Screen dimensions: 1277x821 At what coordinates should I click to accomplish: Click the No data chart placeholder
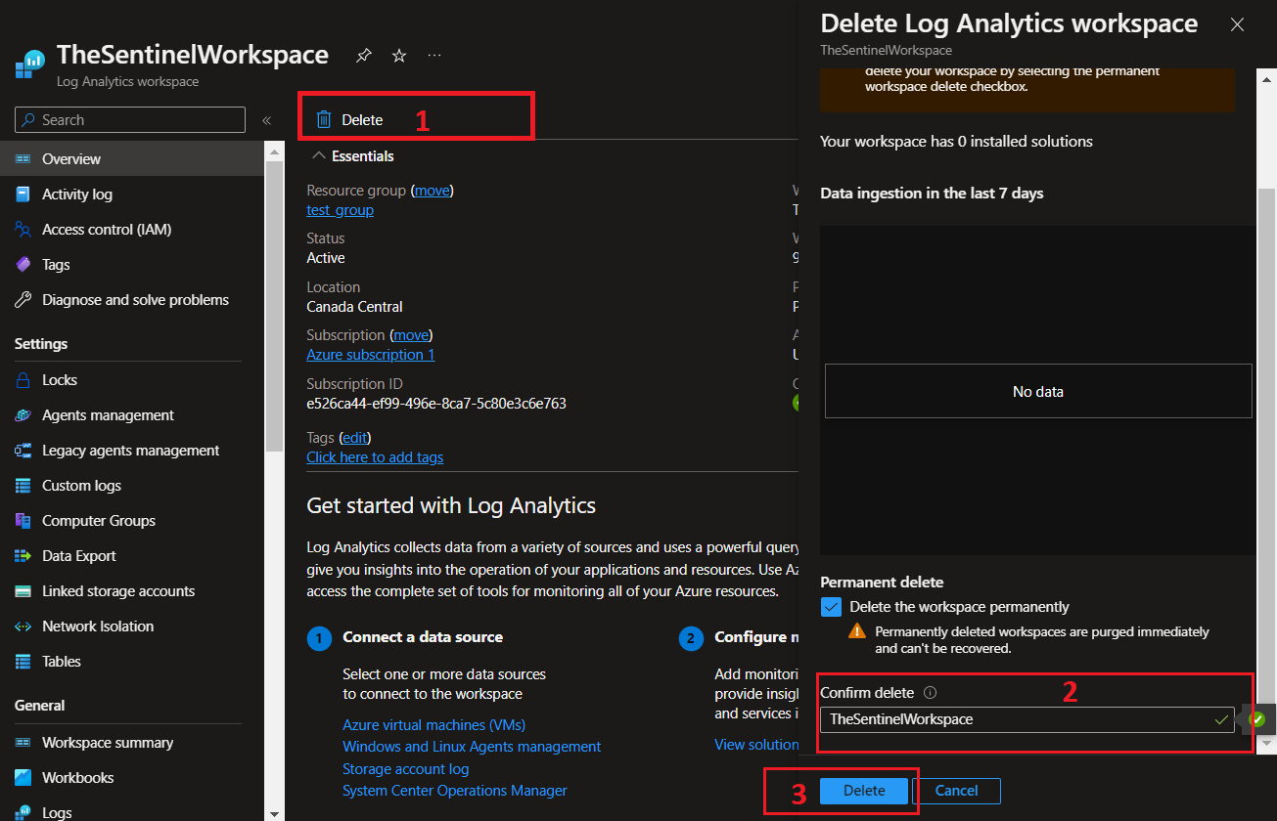click(x=1038, y=391)
